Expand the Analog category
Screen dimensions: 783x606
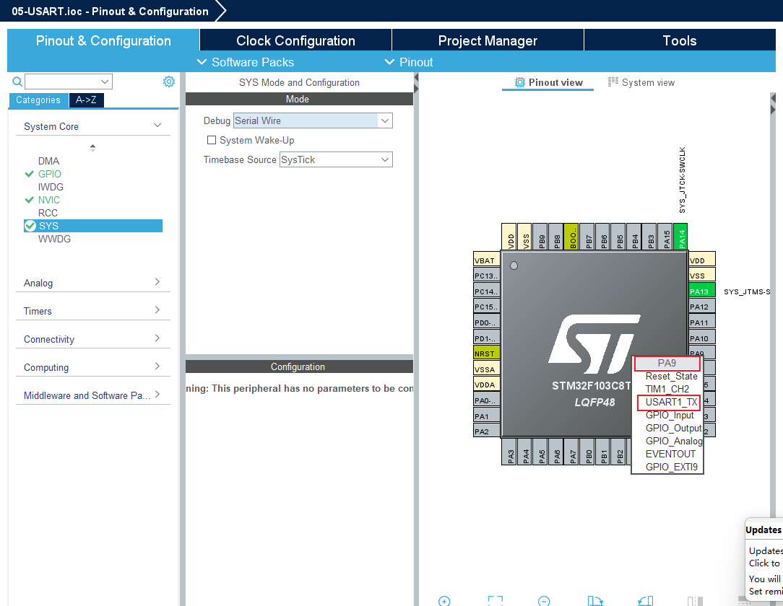pyautogui.click(x=93, y=283)
